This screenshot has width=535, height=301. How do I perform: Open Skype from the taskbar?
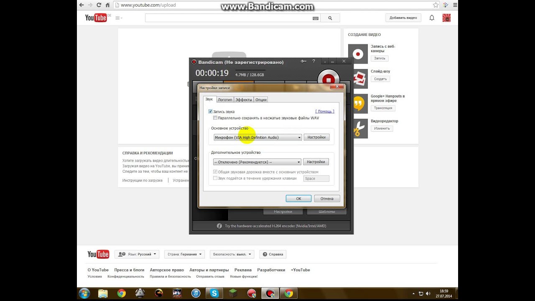click(214, 293)
